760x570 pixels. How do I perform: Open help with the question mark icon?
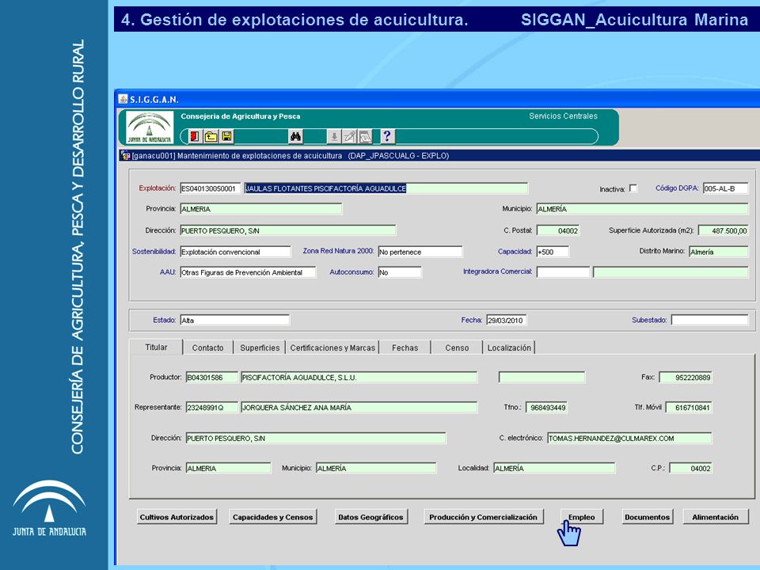click(387, 136)
